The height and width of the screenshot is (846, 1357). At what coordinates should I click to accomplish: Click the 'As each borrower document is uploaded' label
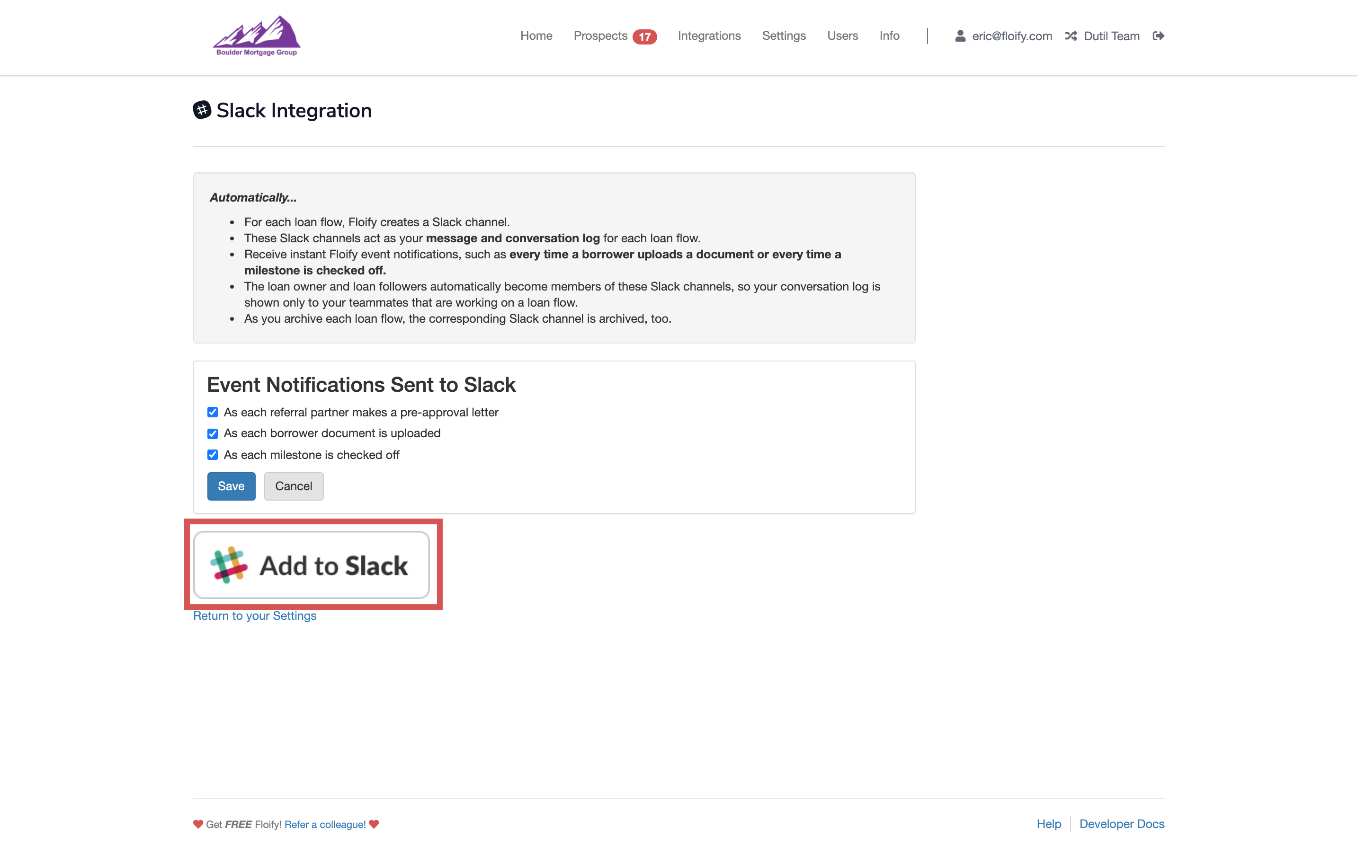(332, 433)
